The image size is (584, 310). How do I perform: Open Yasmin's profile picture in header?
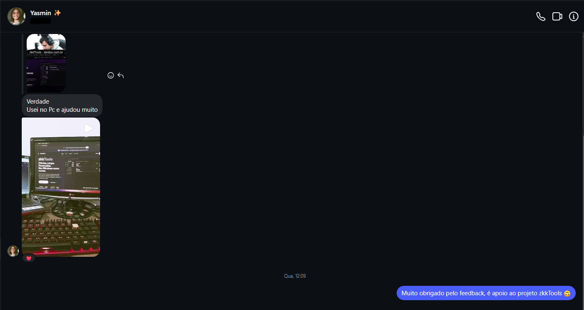[x=16, y=16]
